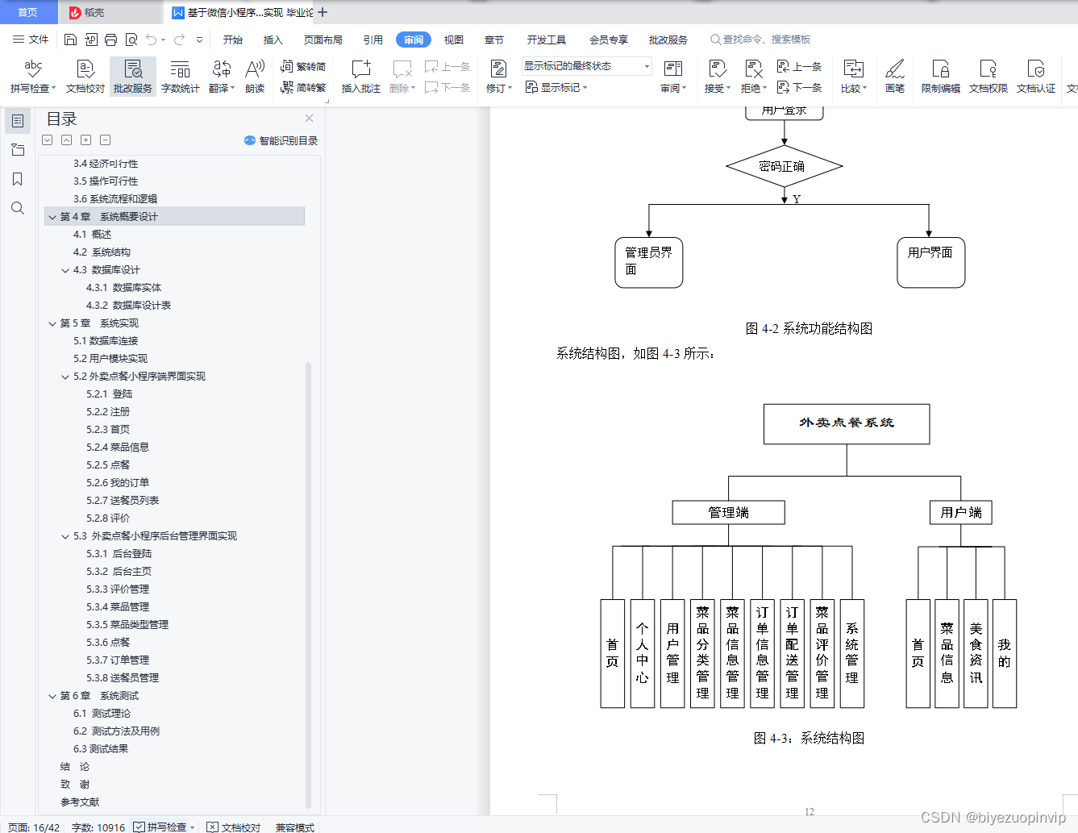Click the navigation pane vertical scrollbar
Screen dimensions: 1078x833
[x=308, y=585]
